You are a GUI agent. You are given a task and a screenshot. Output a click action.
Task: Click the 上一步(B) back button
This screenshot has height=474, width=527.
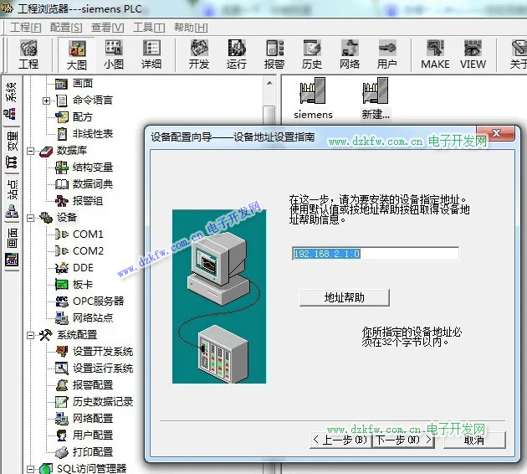coord(340,440)
